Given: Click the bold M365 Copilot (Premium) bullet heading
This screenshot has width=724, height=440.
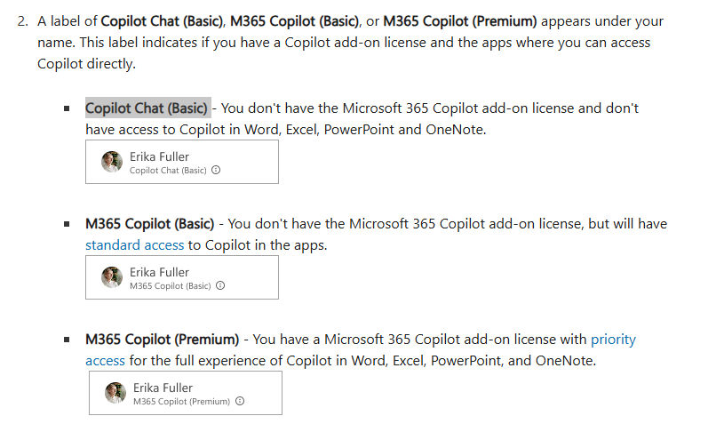Looking at the screenshot, I should click(x=163, y=339).
